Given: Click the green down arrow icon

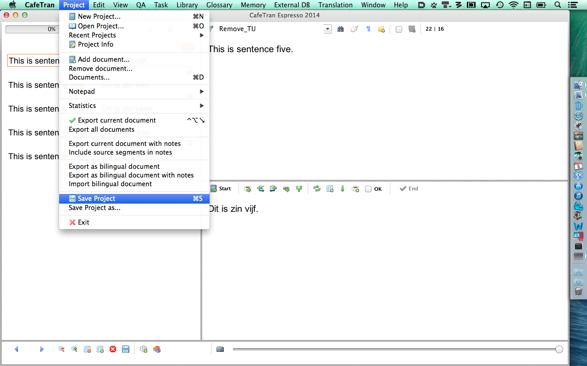Looking at the screenshot, I should point(342,188).
